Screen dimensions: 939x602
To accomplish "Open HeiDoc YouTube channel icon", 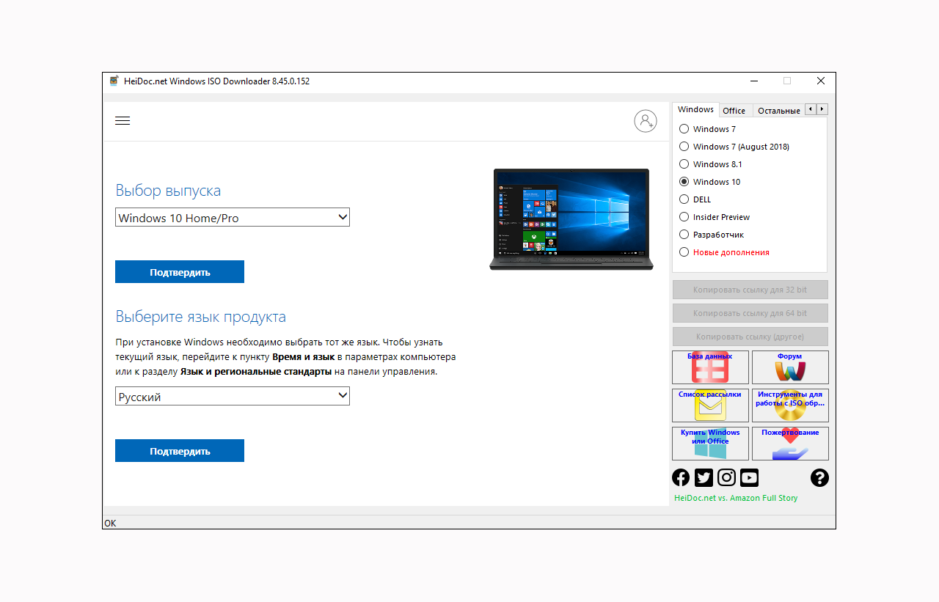I will click(749, 478).
